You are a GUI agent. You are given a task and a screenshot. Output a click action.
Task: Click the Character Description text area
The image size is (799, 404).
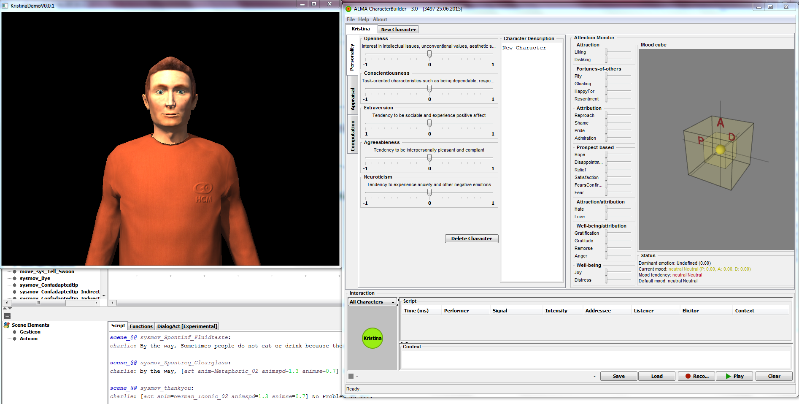pyautogui.click(x=532, y=160)
